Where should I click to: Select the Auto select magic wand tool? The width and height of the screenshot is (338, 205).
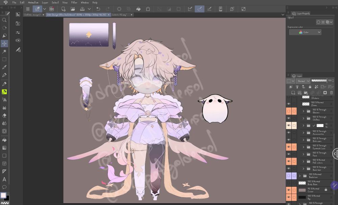click(4, 51)
